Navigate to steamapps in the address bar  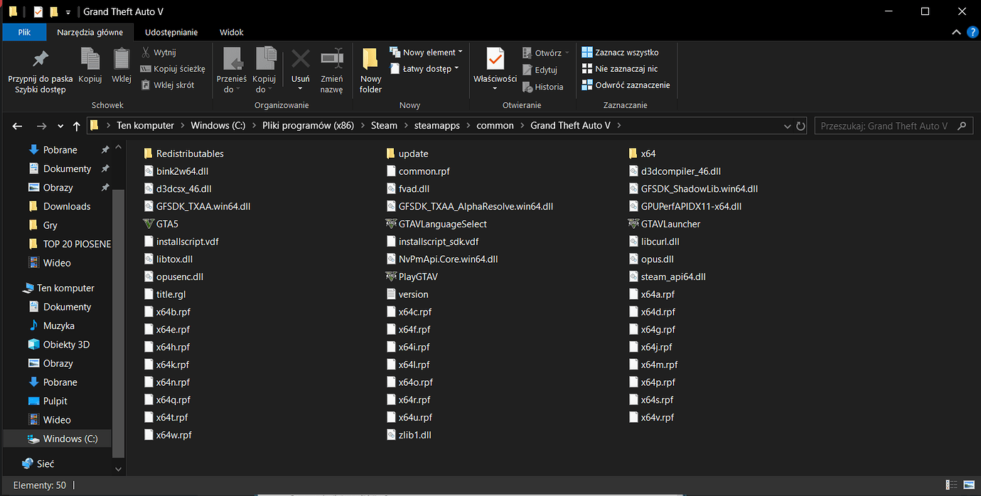tap(436, 125)
